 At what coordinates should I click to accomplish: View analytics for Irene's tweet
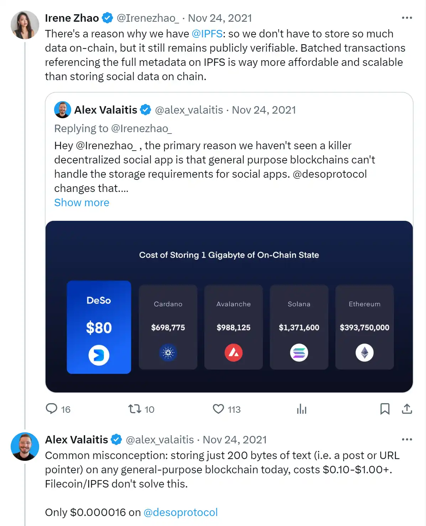(301, 409)
